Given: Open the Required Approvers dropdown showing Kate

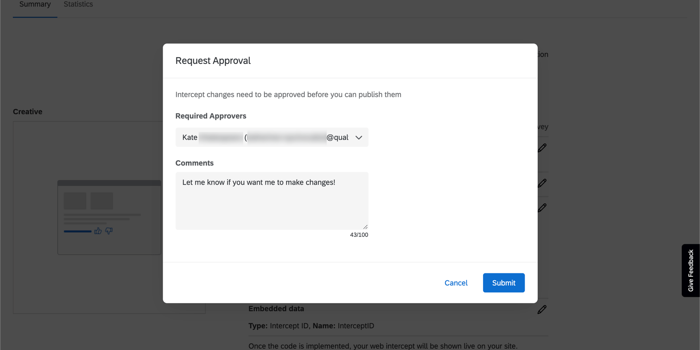Looking at the screenshot, I should (271, 137).
